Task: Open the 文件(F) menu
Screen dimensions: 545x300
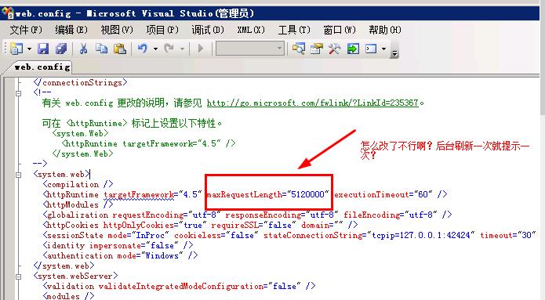Action: click(26, 30)
